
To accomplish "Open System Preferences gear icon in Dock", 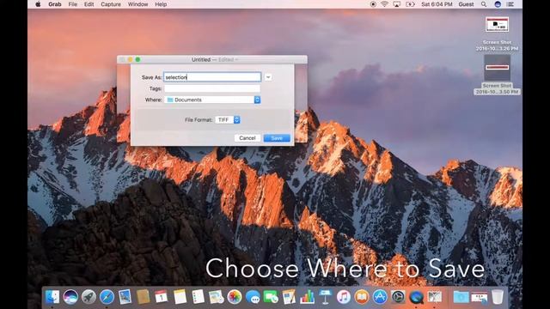I will tap(398, 297).
